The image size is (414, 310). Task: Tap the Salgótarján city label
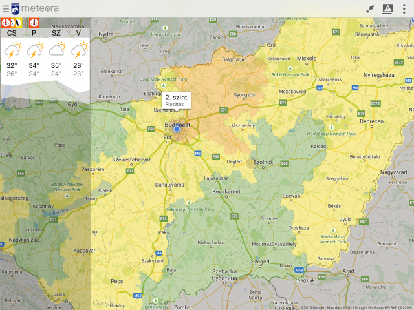234,59
